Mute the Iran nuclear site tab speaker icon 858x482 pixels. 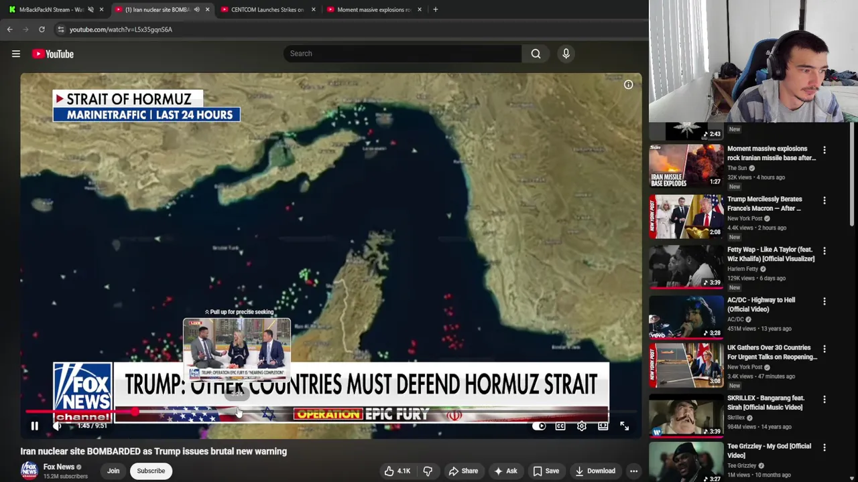[196, 9]
